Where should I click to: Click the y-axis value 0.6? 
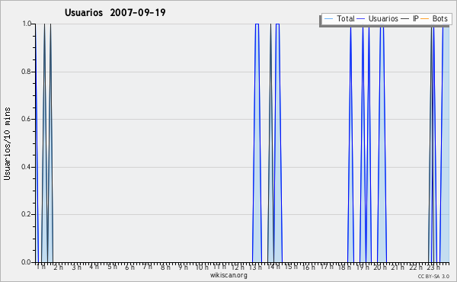point(27,119)
